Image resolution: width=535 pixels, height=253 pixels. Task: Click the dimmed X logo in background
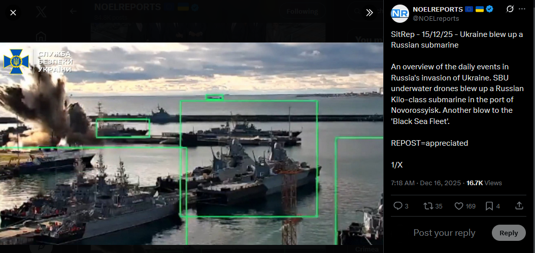tap(41, 12)
